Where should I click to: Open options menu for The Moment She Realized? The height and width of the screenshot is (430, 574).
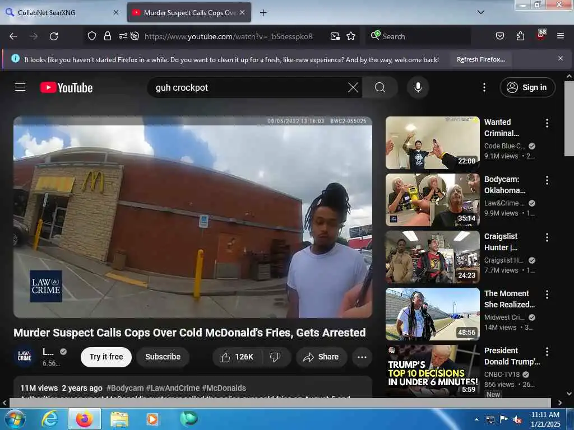[547, 295]
